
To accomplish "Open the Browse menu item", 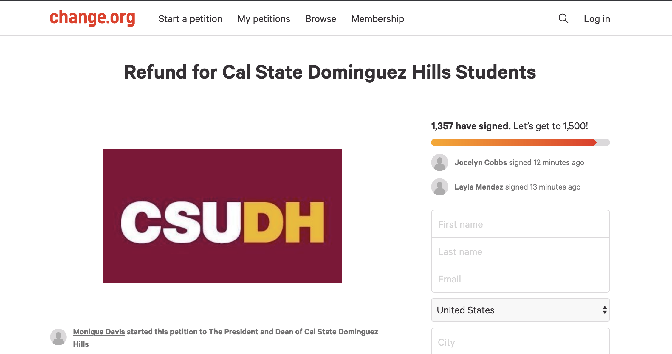I will pyautogui.click(x=320, y=19).
